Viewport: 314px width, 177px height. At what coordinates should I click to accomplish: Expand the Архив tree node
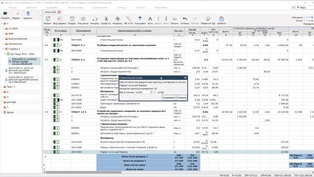pos(2,112)
